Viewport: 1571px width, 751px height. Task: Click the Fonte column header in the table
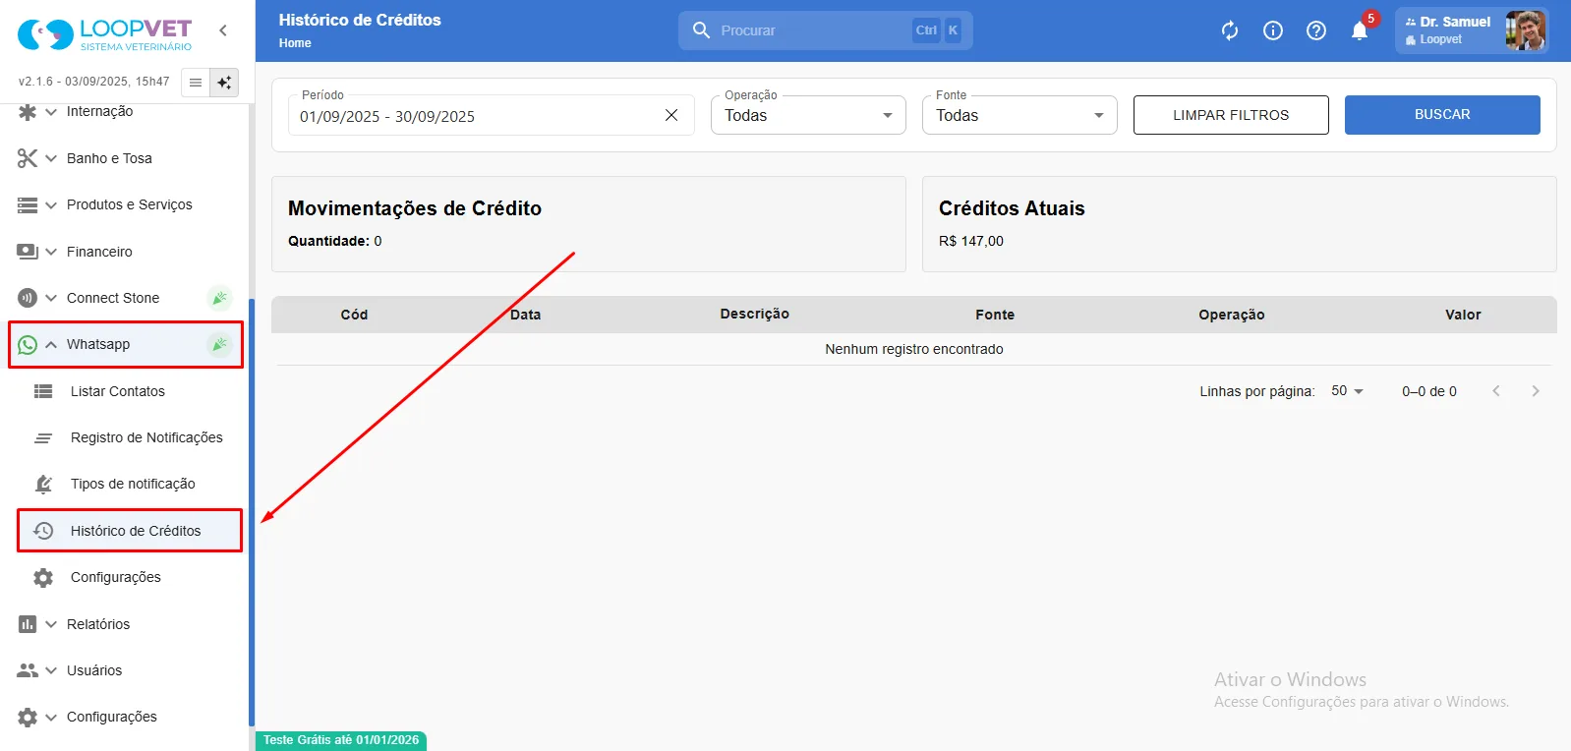coord(995,315)
